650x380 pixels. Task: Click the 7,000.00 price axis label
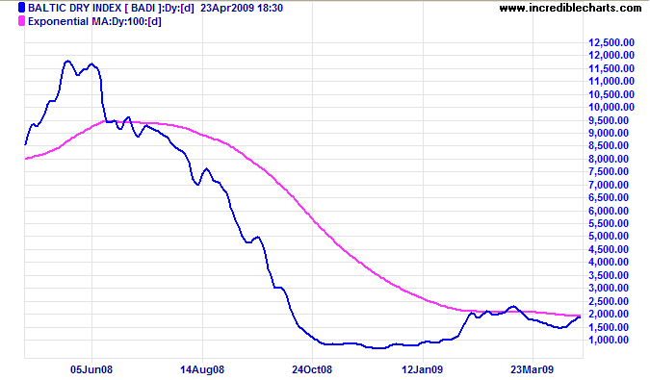[609, 185]
